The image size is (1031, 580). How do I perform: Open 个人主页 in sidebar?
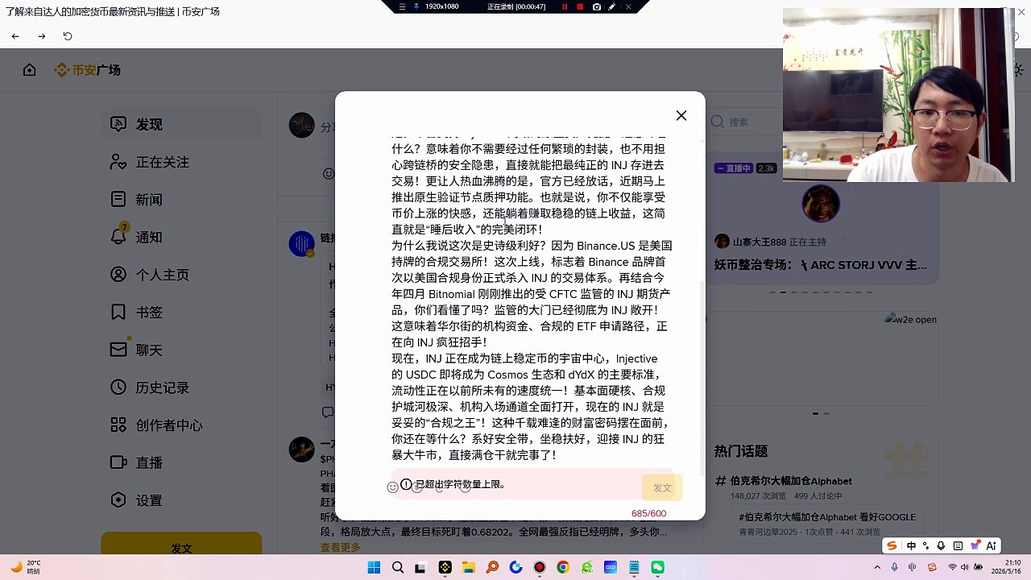pyautogui.click(x=181, y=275)
